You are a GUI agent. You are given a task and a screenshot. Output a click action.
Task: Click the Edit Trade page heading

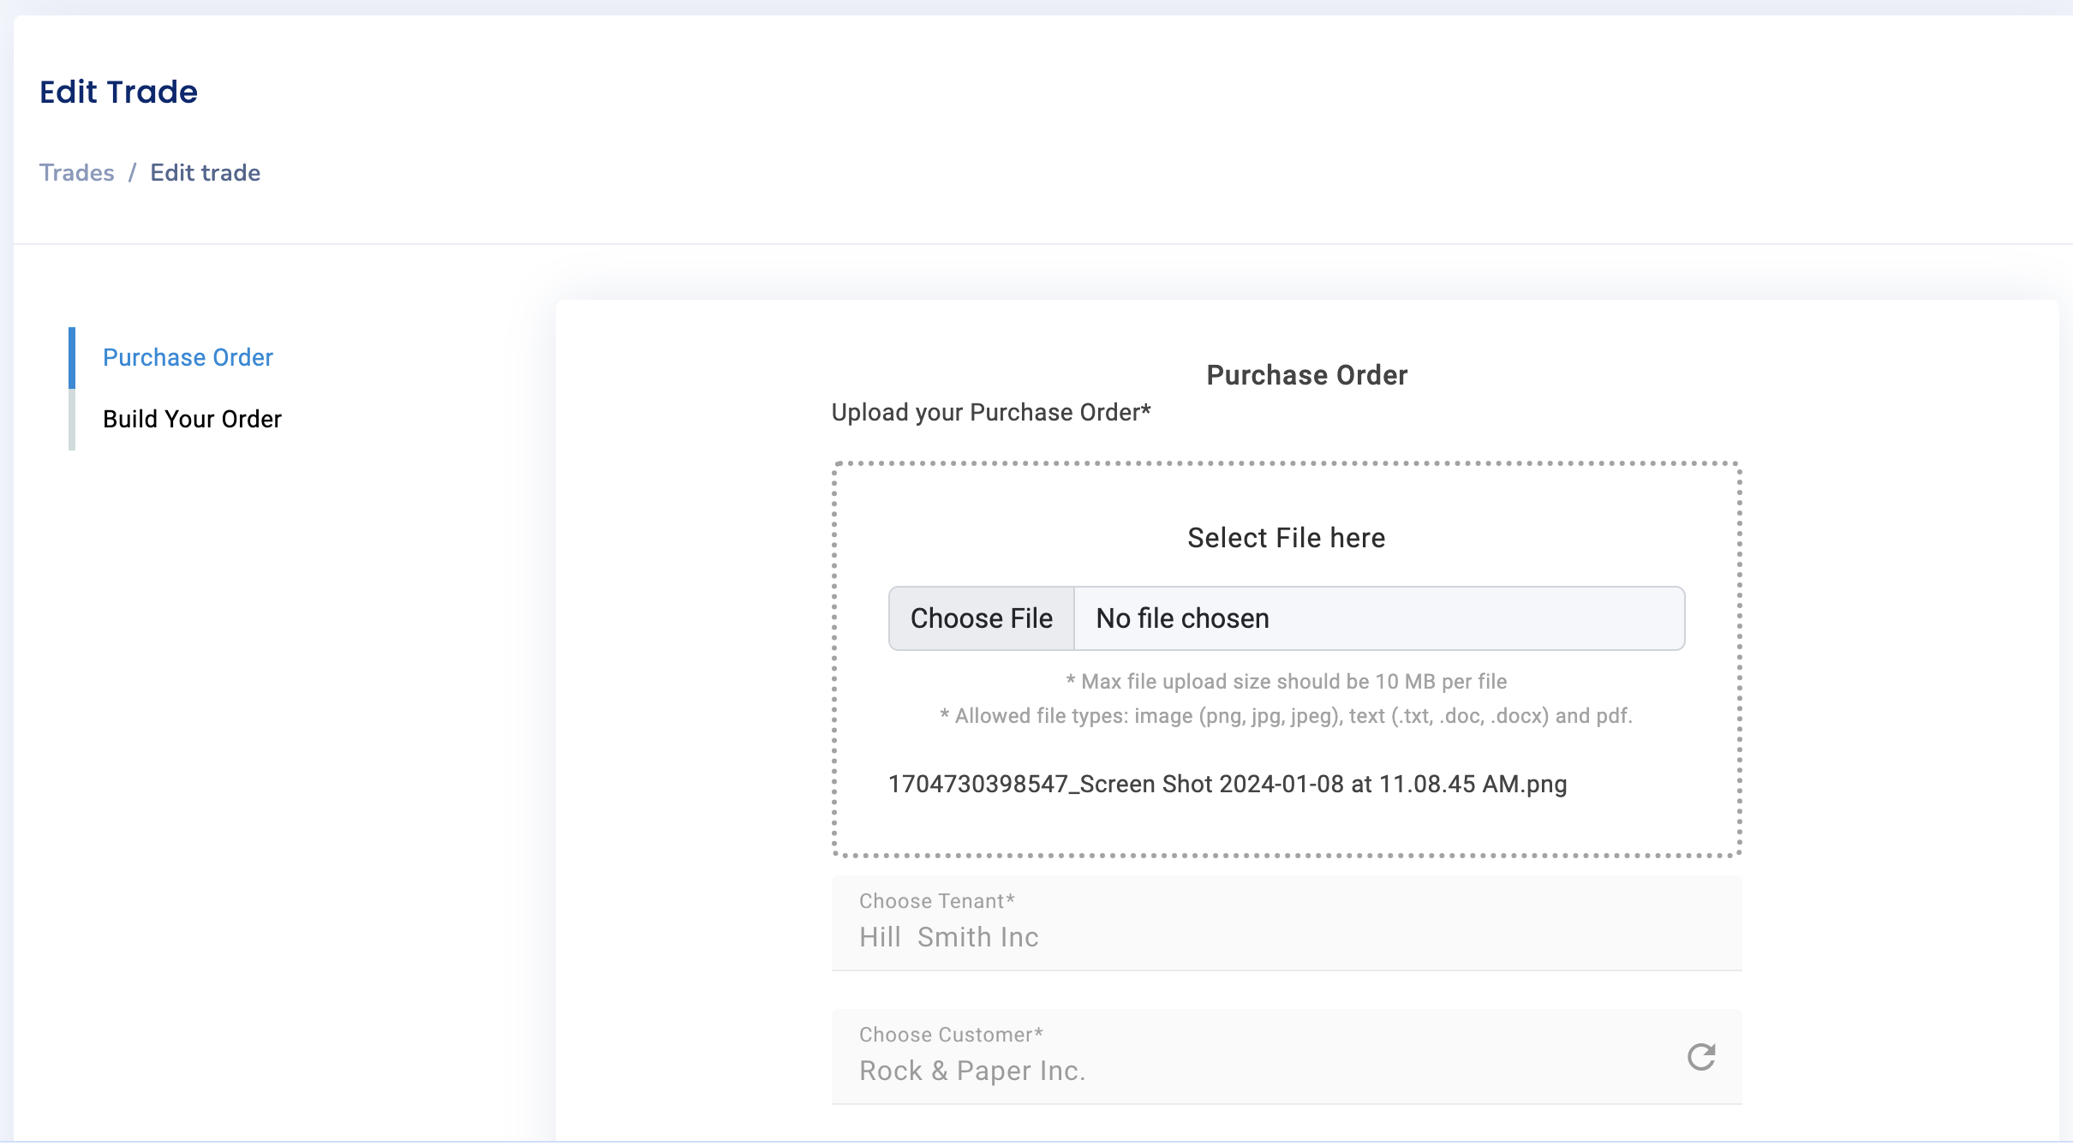click(118, 92)
